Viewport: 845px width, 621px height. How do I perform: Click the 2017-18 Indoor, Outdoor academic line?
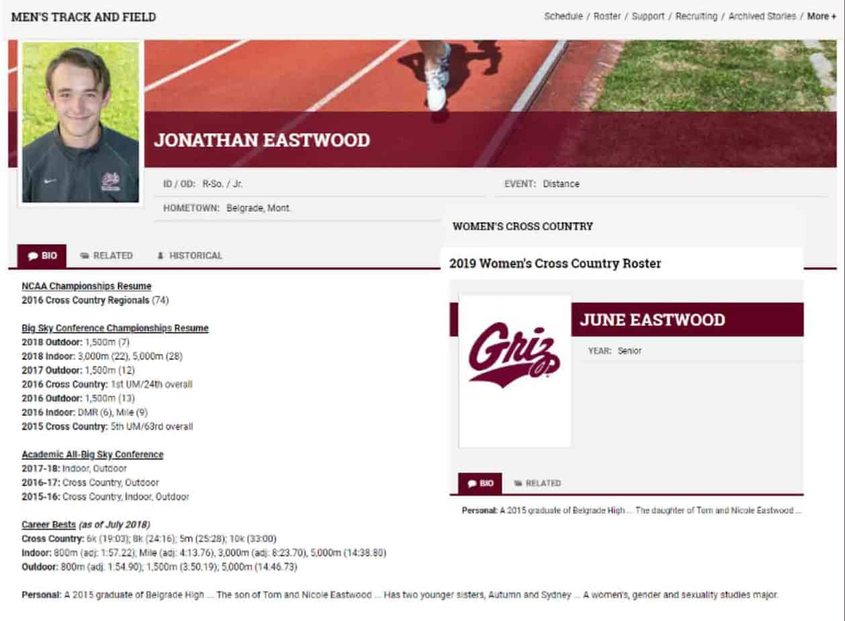click(74, 468)
